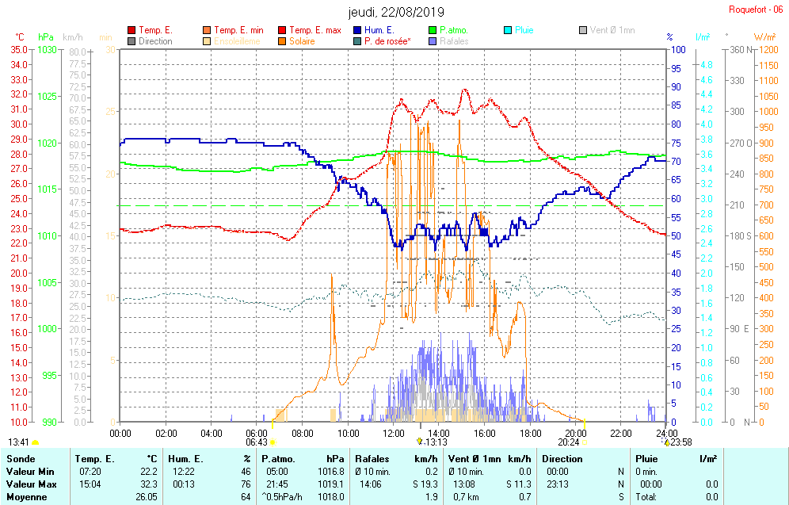The image size is (789, 505).
Task: Click the Moyenne row header
Action: coord(27,497)
